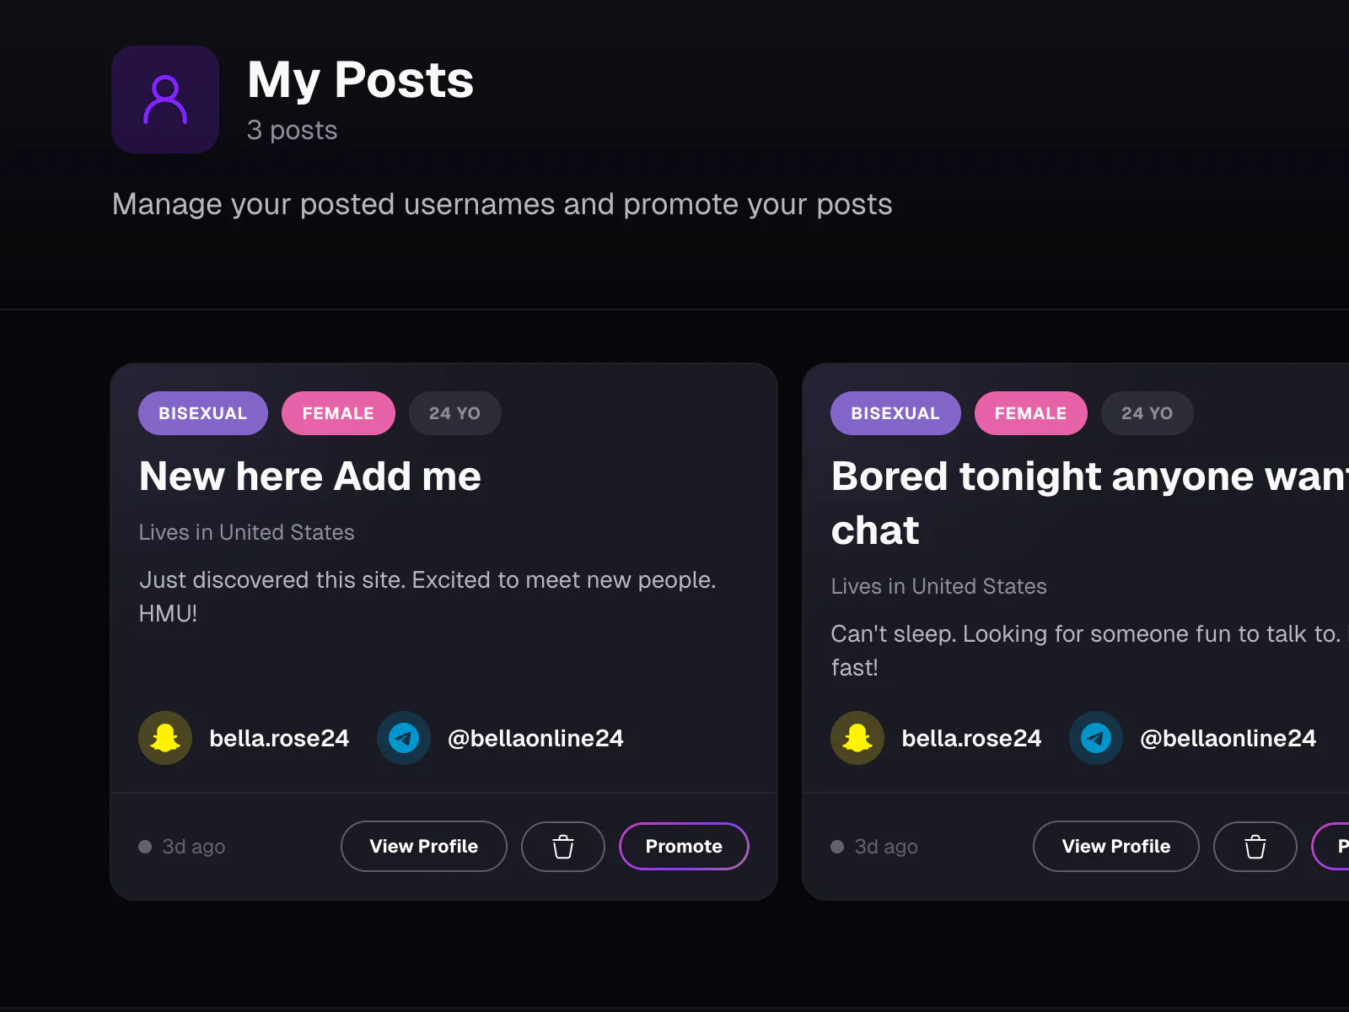Select bella.rose24 on the "Bored tonight" post
Viewport: 1349px width, 1012px height.
click(971, 738)
